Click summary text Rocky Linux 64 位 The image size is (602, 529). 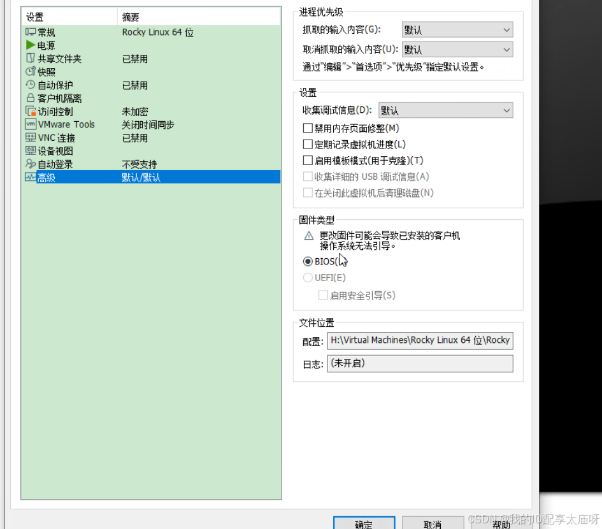(x=158, y=33)
